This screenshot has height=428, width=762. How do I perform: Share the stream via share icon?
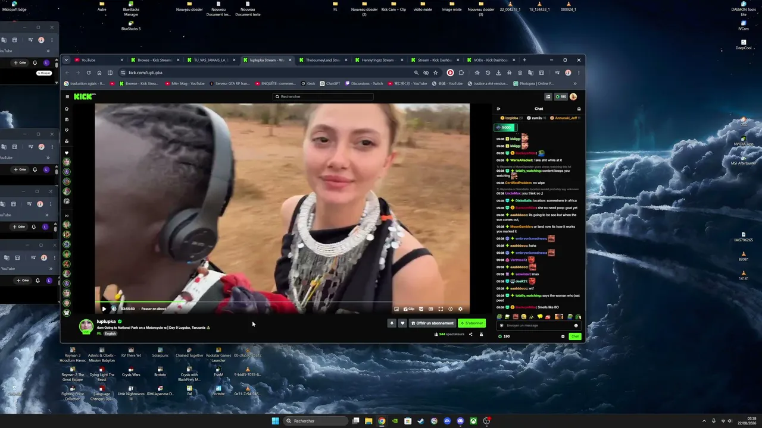pos(470,334)
